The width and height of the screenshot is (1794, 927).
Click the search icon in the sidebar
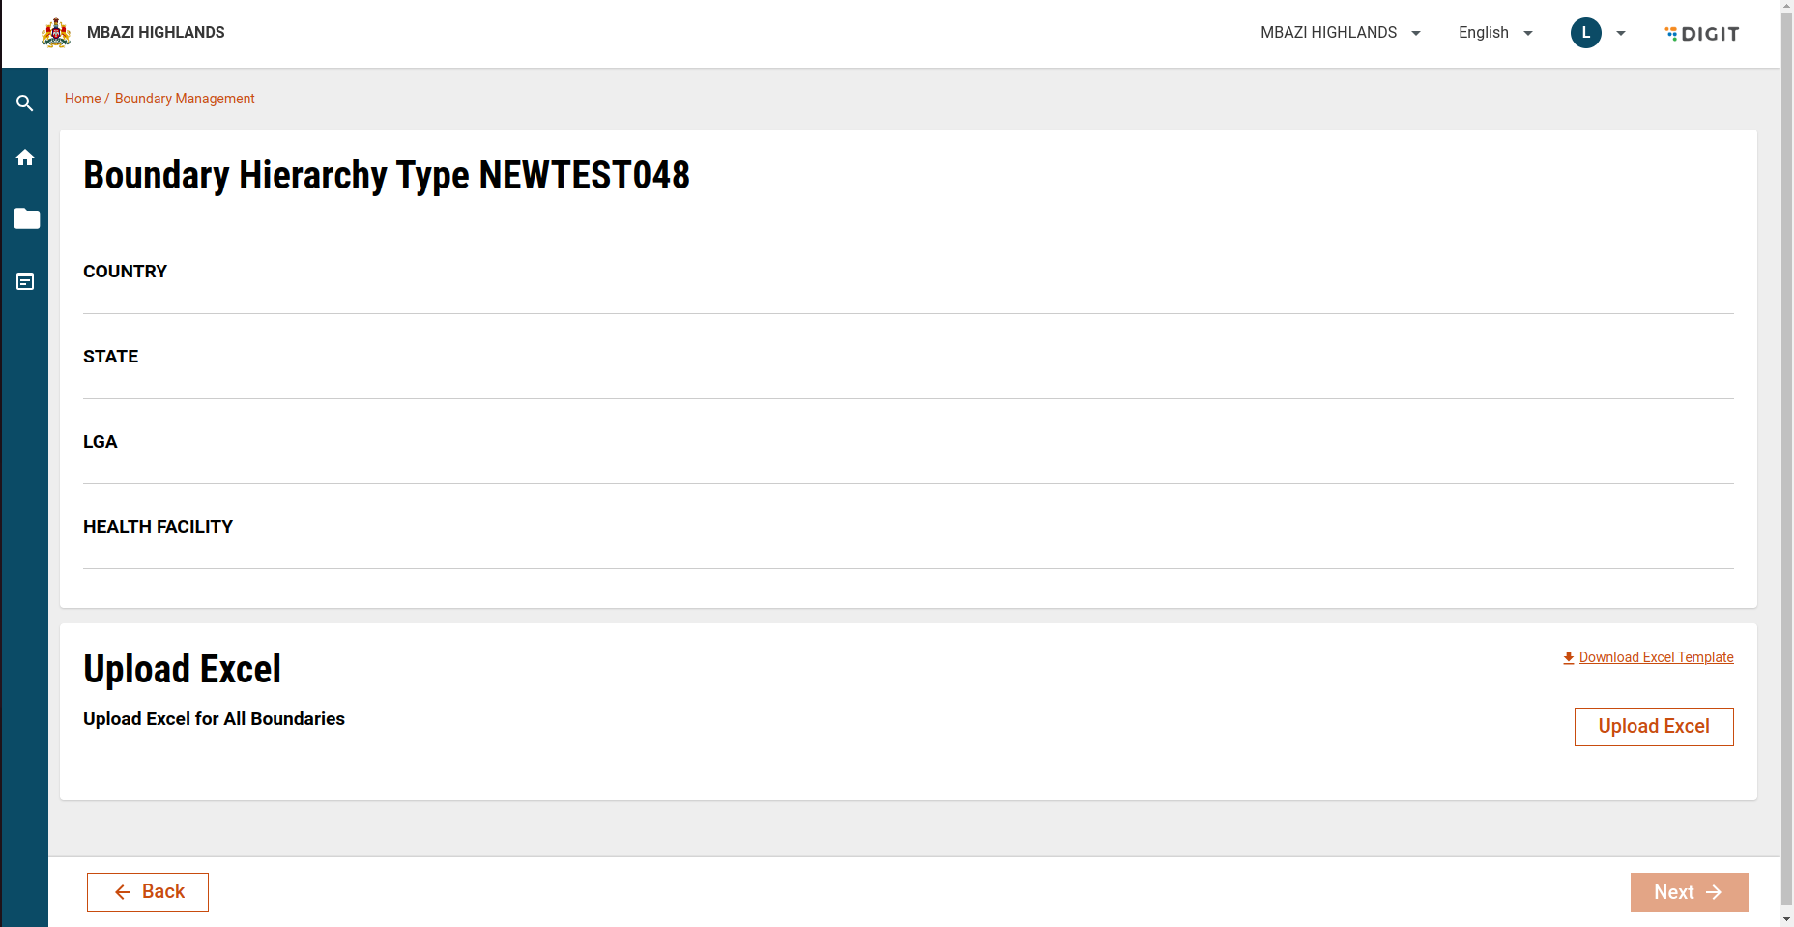[x=25, y=103]
